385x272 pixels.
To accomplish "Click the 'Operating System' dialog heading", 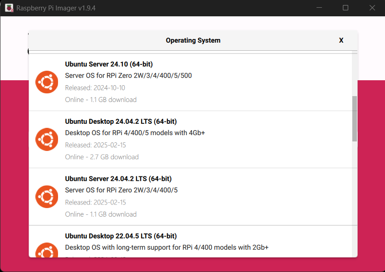I will 193,40.
